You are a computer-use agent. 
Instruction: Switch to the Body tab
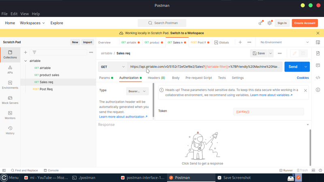click(x=176, y=78)
